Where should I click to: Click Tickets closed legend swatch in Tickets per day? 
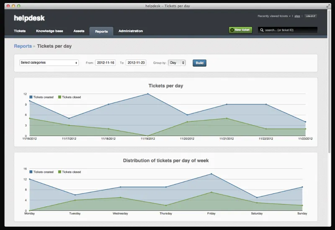(x=59, y=97)
